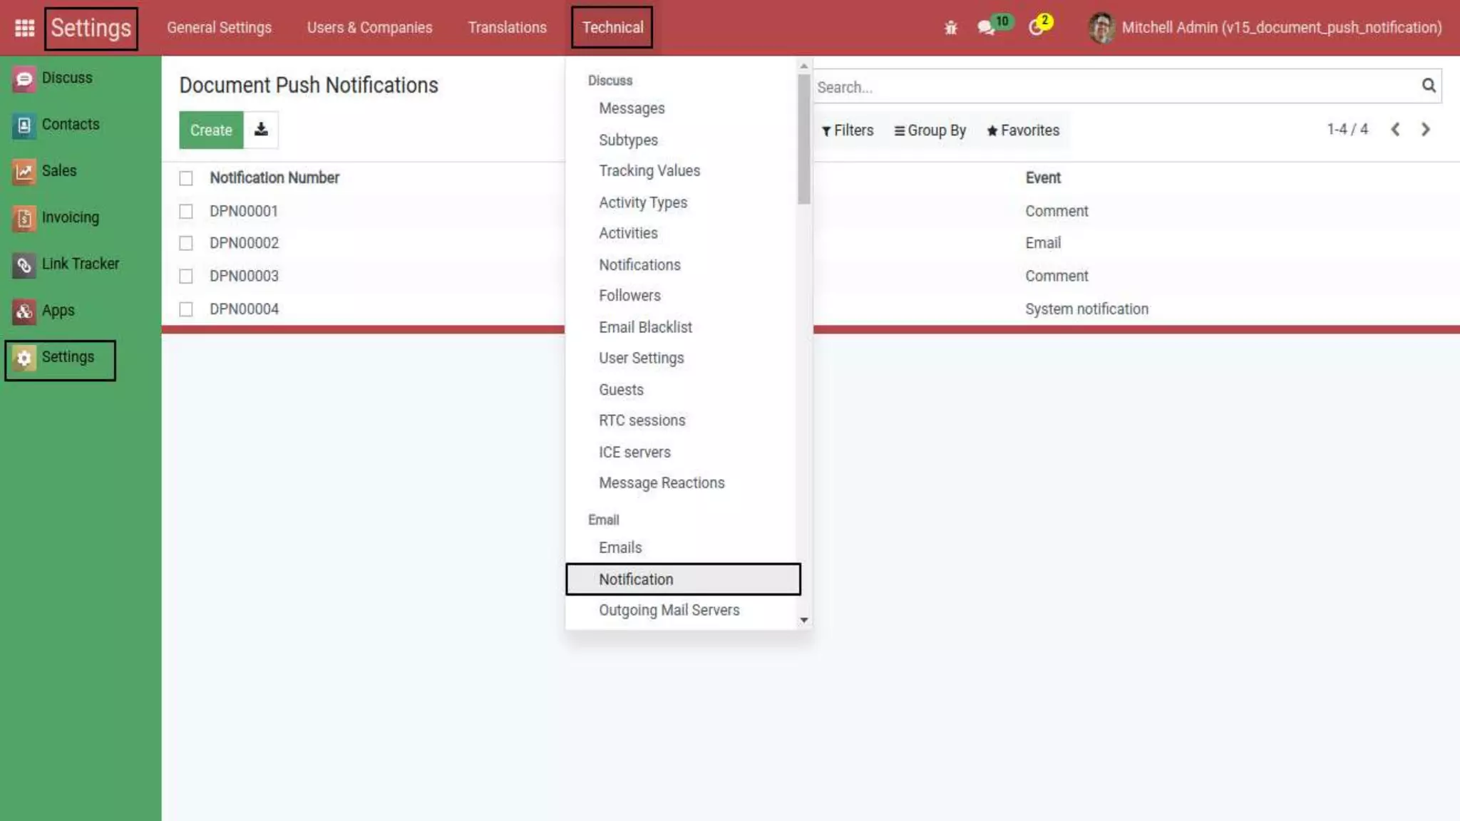Toggle the select-all header checkbox

(186, 178)
